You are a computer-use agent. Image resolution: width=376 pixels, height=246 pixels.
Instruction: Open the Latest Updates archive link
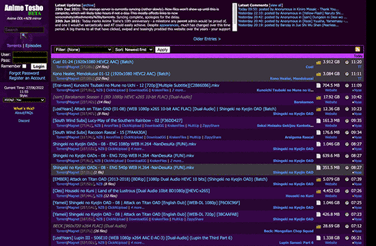point(88,5)
